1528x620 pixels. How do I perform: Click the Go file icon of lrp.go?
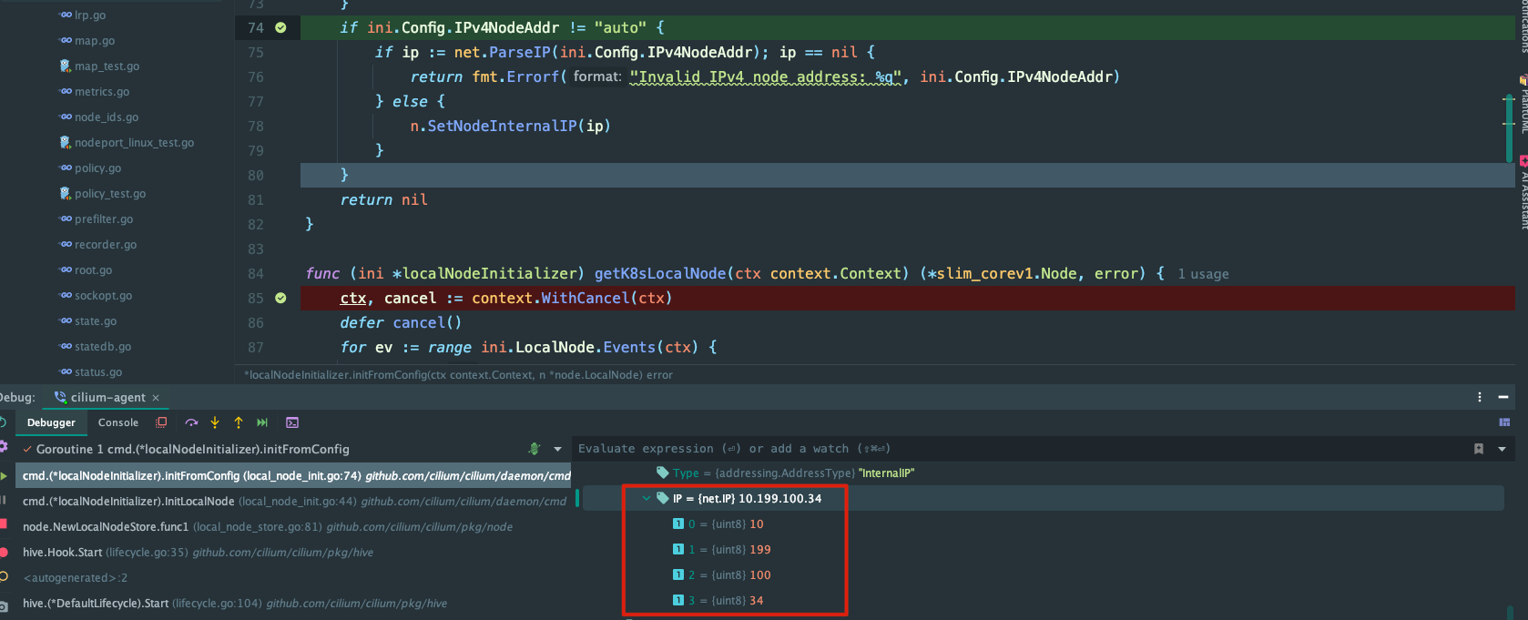(66, 15)
